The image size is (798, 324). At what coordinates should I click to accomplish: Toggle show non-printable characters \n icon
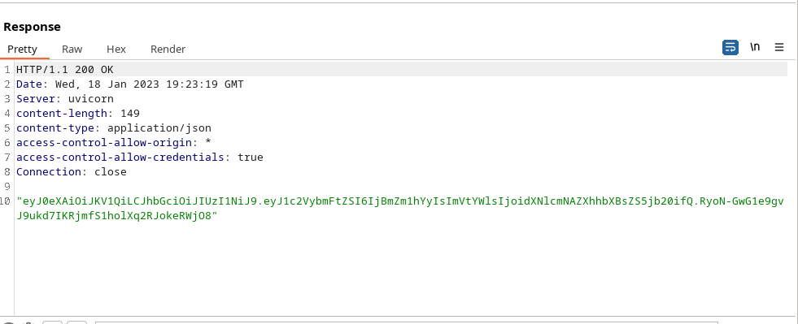[x=755, y=47]
